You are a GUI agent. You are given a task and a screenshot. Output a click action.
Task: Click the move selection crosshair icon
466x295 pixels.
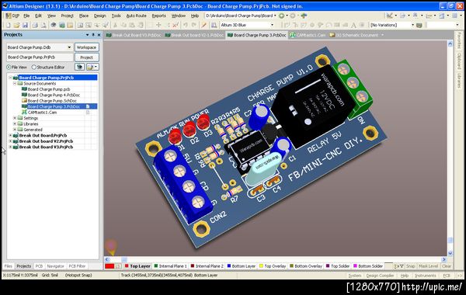(158, 26)
